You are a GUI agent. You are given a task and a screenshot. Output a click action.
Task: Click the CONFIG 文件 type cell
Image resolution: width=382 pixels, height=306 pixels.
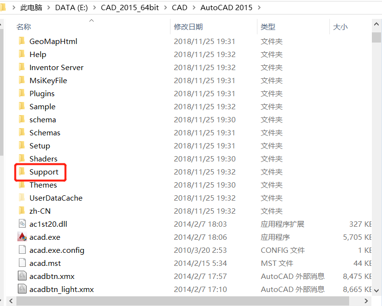click(283, 250)
